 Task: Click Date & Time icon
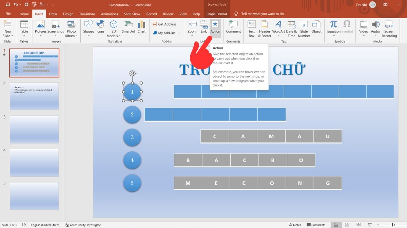tap(291, 24)
